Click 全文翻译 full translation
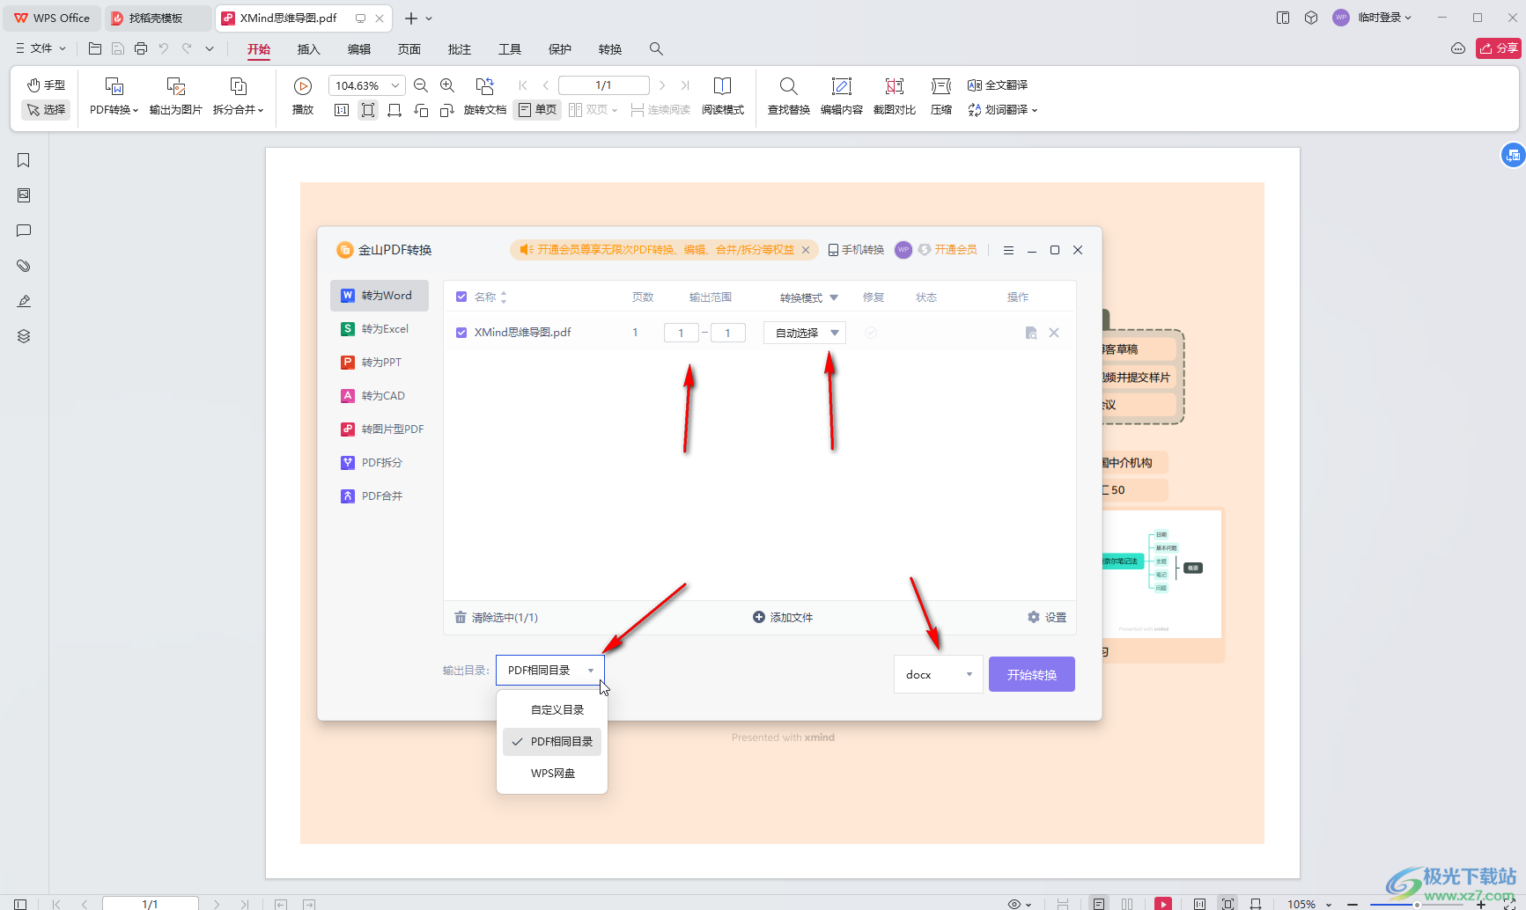The width and height of the screenshot is (1526, 910). click(x=998, y=85)
